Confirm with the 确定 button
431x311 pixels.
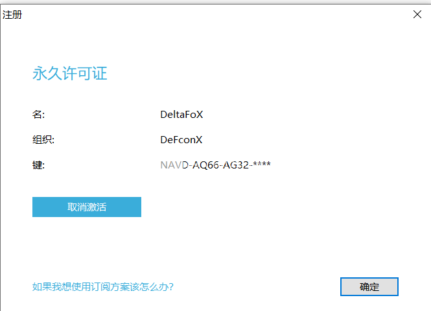[x=369, y=286]
